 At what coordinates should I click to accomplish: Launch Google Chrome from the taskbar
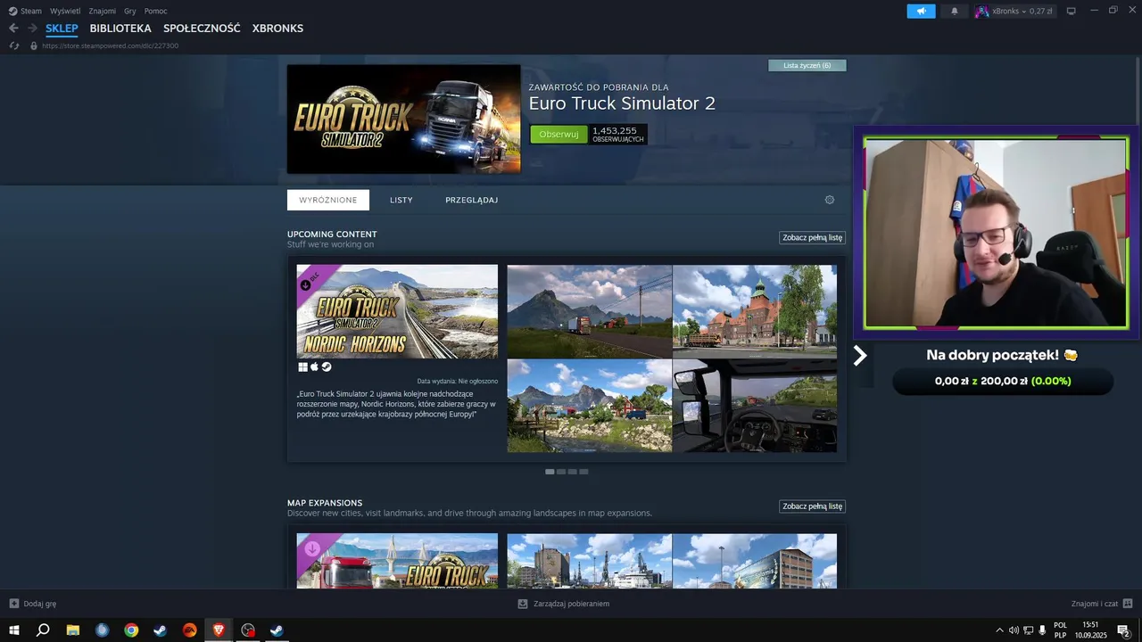[x=131, y=630]
